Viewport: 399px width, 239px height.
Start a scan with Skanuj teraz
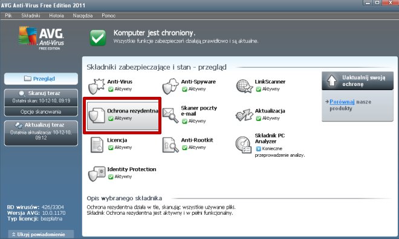tap(41, 97)
